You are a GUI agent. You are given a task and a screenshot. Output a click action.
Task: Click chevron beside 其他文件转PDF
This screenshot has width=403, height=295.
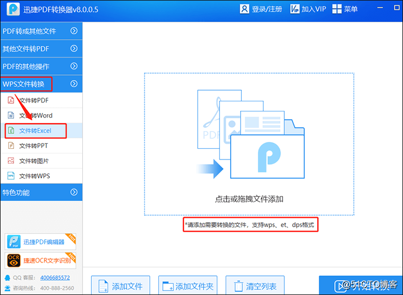click(74, 48)
